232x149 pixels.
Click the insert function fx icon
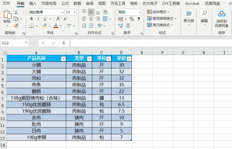(x=64, y=43)
